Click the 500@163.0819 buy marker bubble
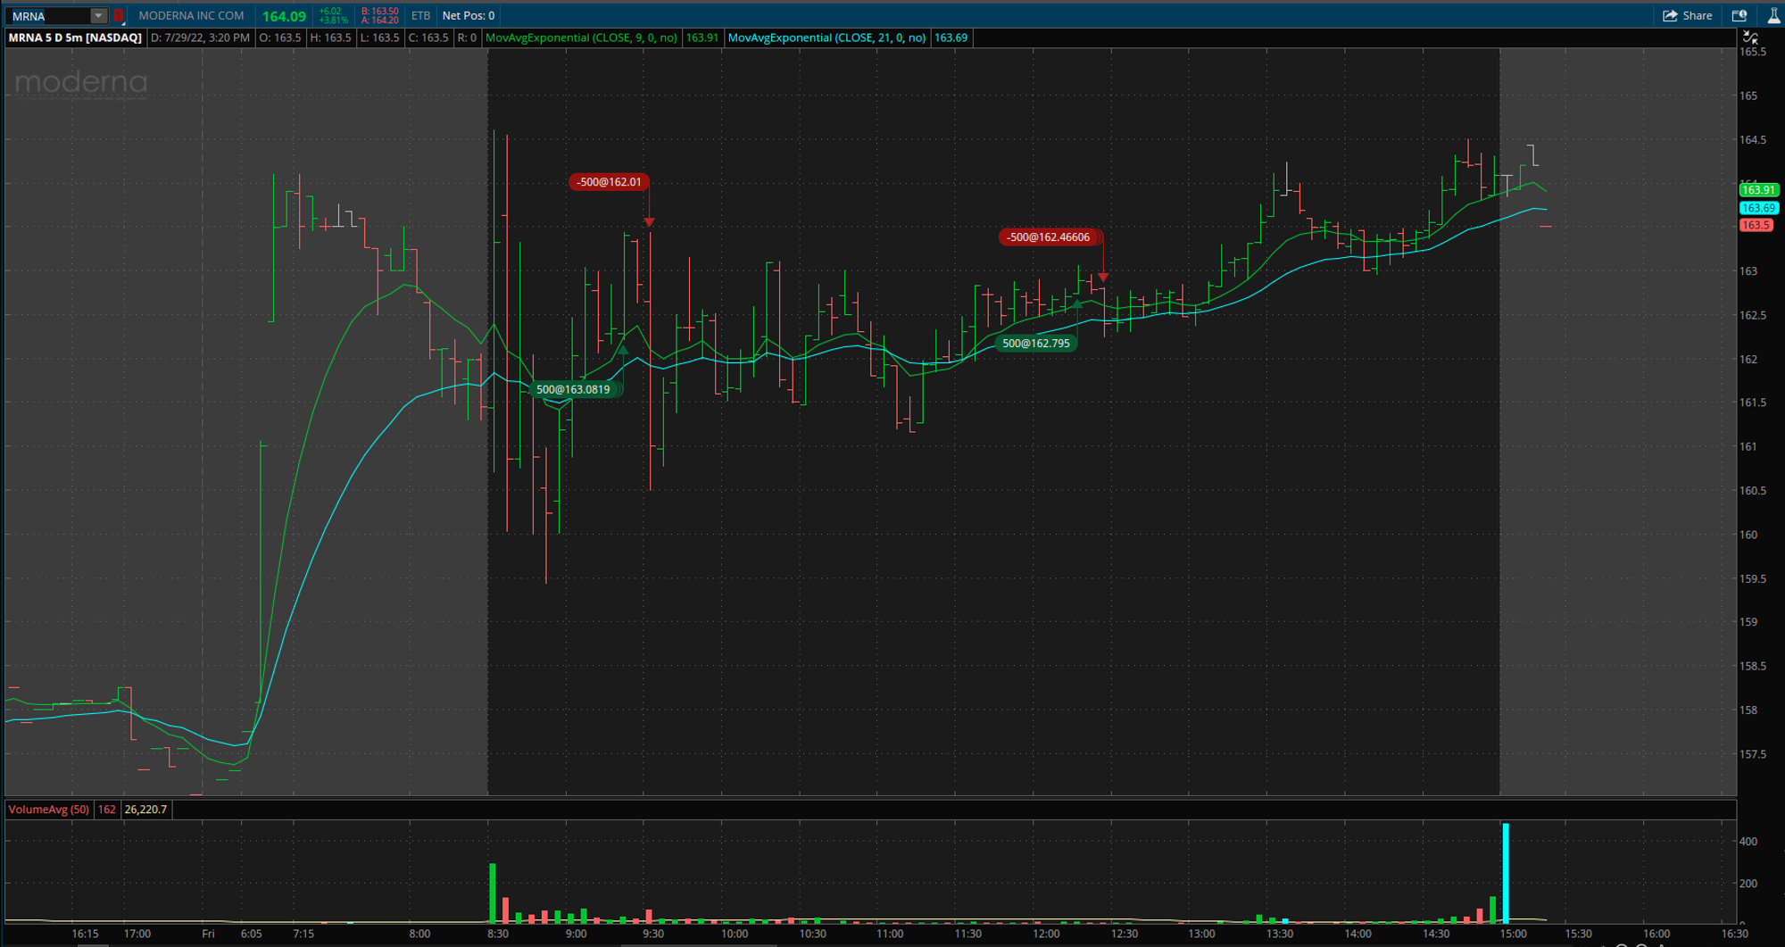1785x947 pixels. click(572, 389)
